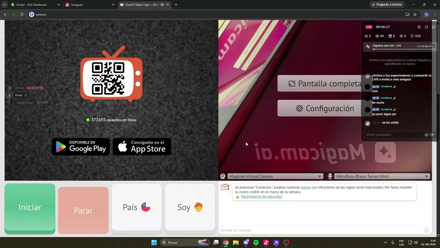440x248 pixels.
Task: Click the 377.693 usuarios en línea text
Action: [x=114, y=120]
